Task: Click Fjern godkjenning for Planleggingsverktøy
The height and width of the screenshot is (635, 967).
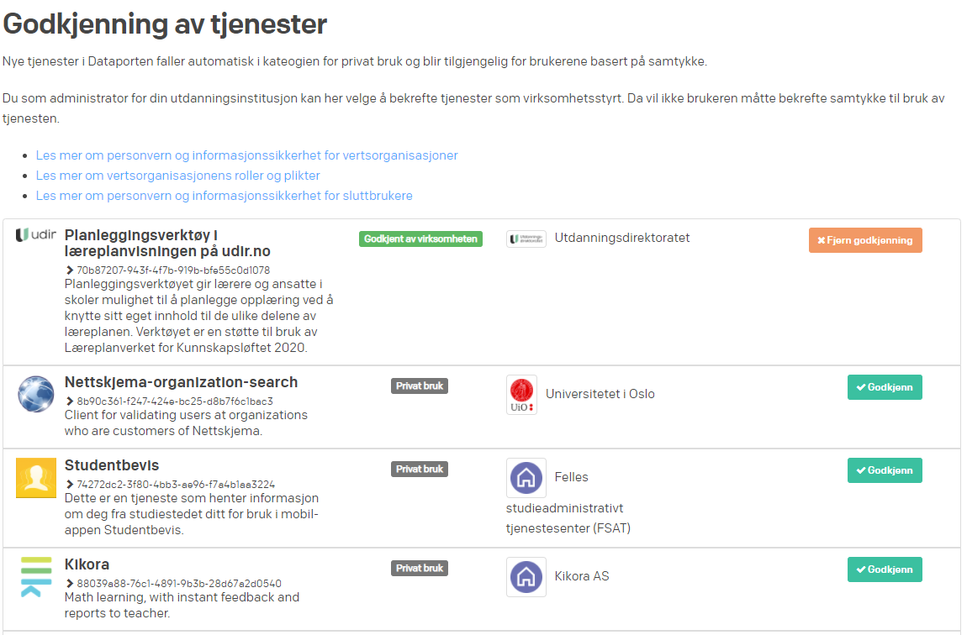Action: pos(865,239)
